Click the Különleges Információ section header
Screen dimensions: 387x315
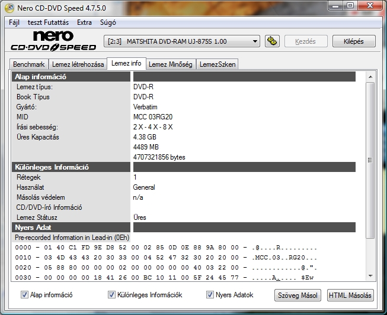tap(71, 167)
